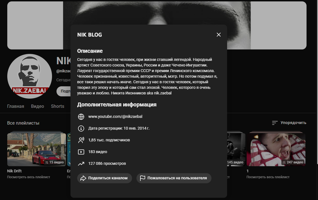Open the Nik Drift playlist thumbnail

point(36,149)
